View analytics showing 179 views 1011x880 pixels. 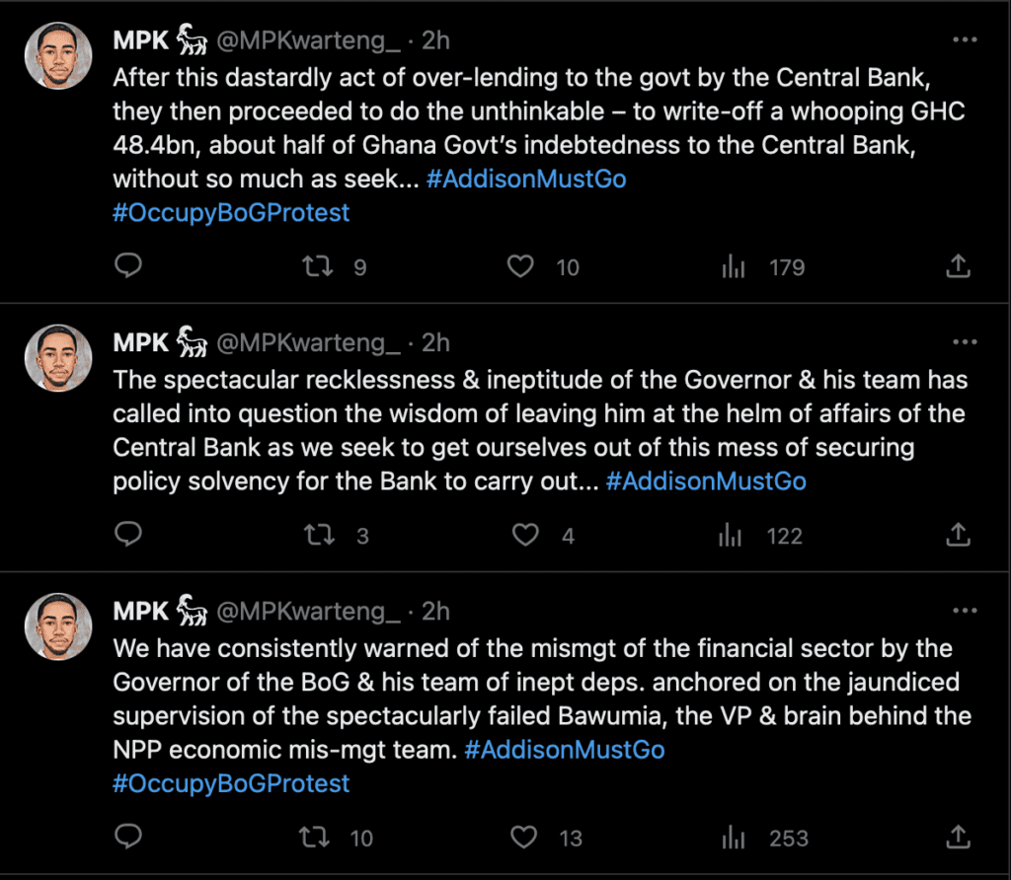point(733,266)
